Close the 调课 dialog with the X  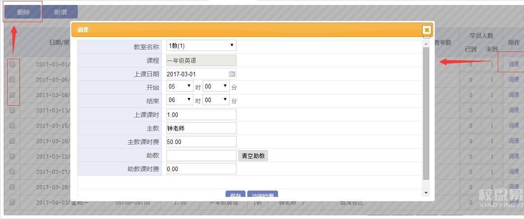point(426,30)
